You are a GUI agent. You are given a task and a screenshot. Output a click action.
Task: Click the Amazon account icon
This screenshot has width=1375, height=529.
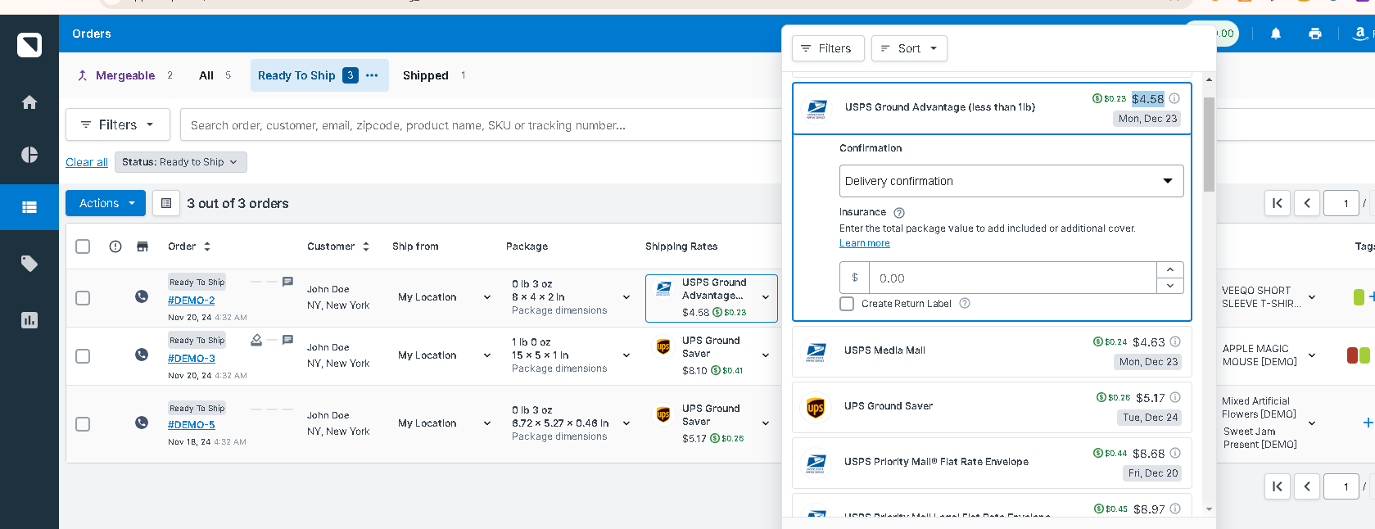1359,34
